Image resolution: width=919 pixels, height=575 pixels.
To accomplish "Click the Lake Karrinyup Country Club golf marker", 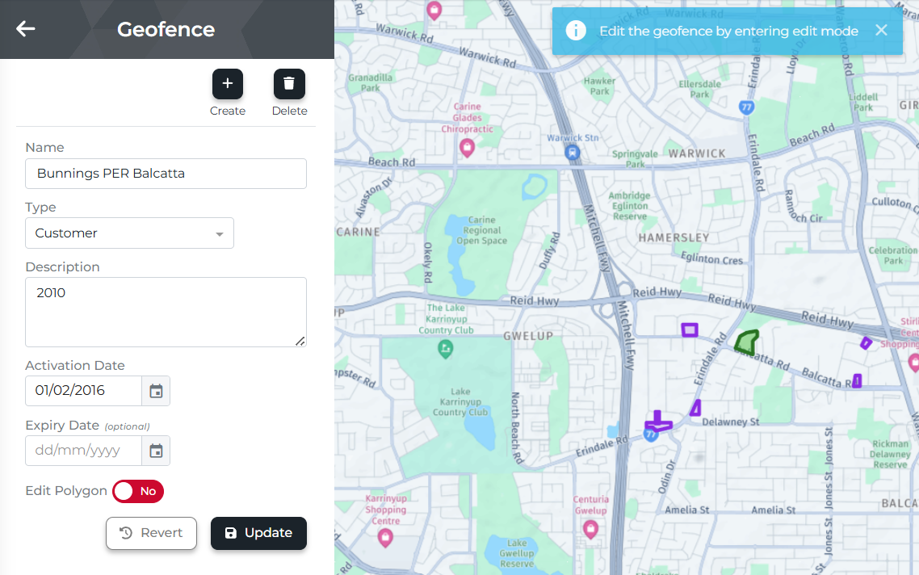I will click(x=446, y=350).
